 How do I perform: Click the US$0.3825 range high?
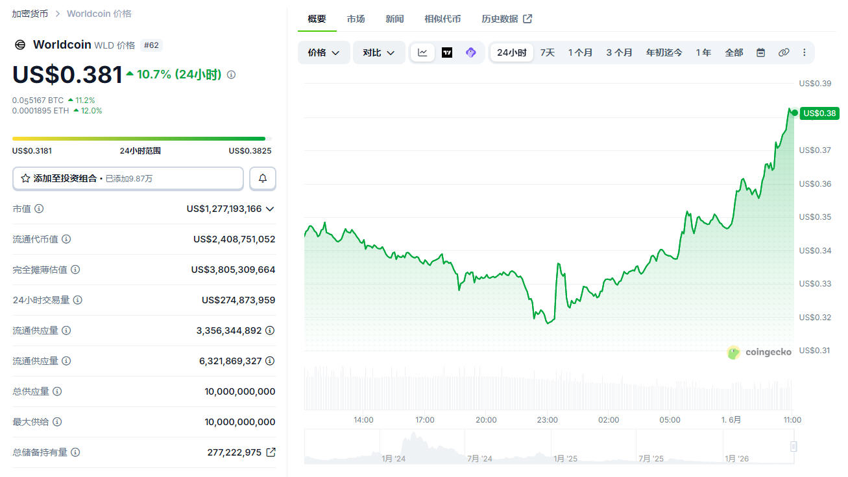tap(250, 151)
